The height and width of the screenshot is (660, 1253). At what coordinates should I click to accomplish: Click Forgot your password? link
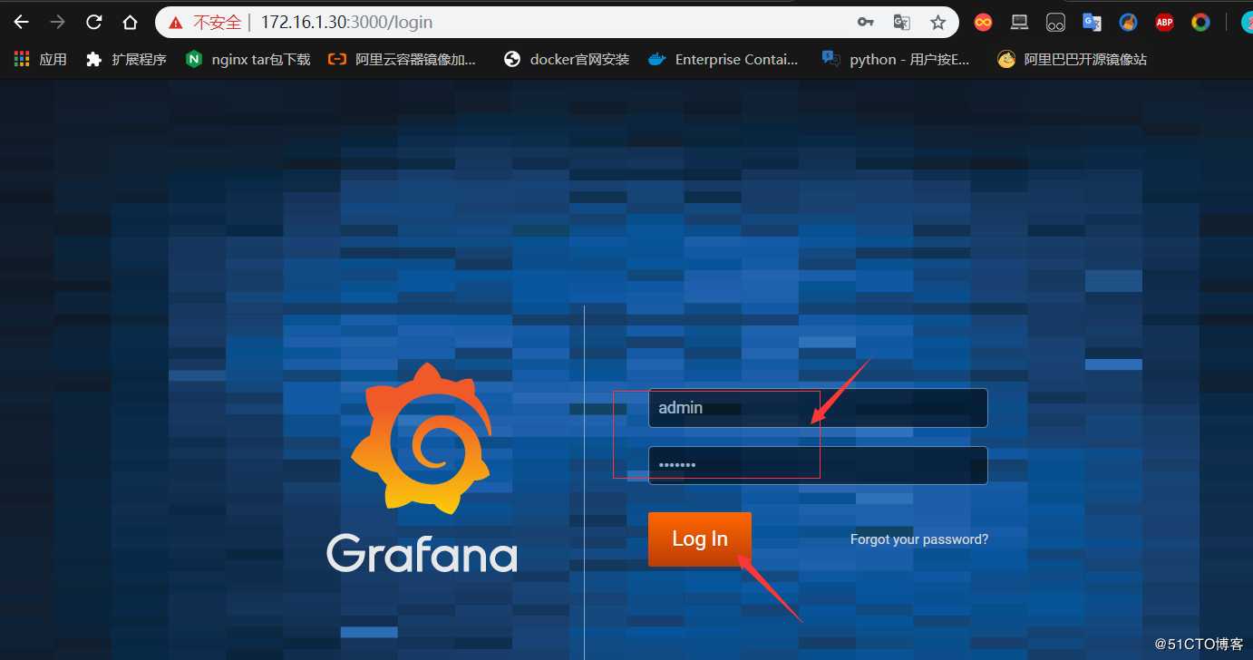pos(919,539)
